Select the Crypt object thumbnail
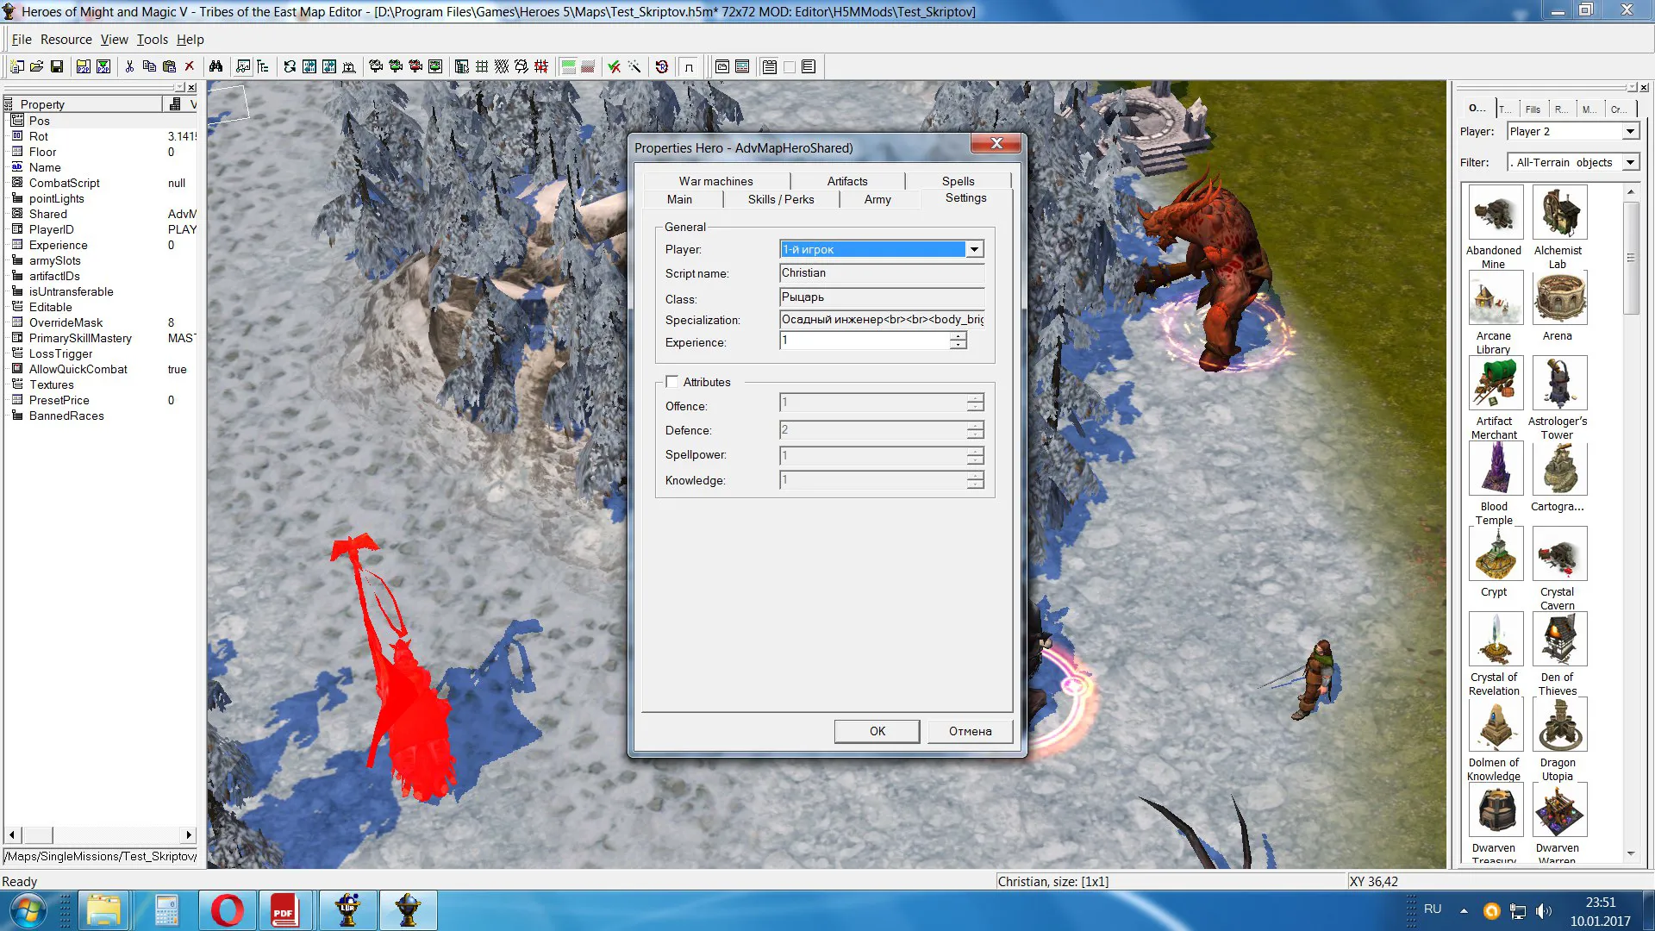The image size is (1655, 931). click(1496, 553)
